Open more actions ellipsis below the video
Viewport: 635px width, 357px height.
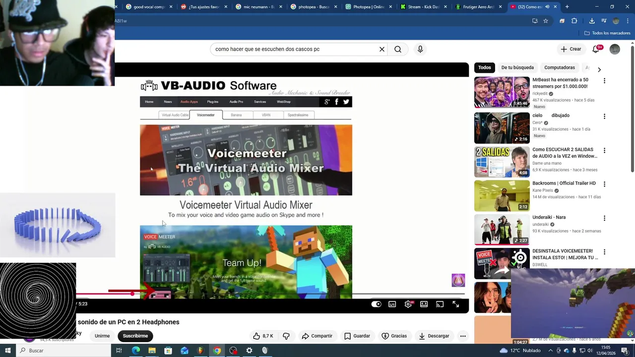point(463,336)
